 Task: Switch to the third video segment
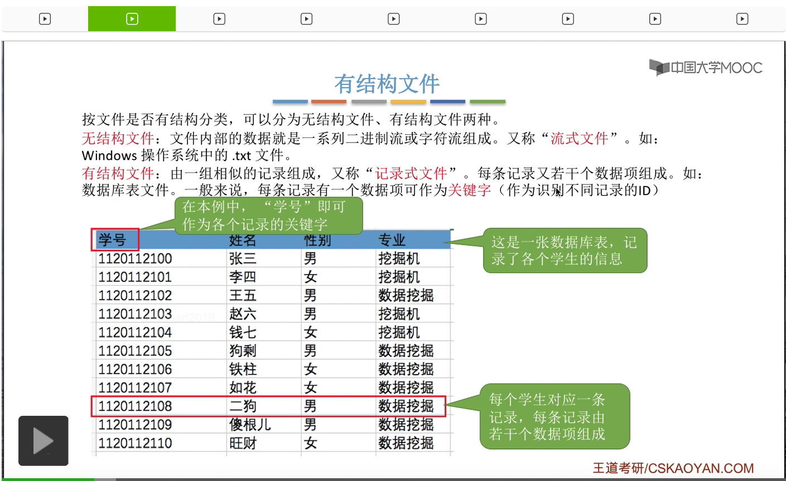coord(219,19)
